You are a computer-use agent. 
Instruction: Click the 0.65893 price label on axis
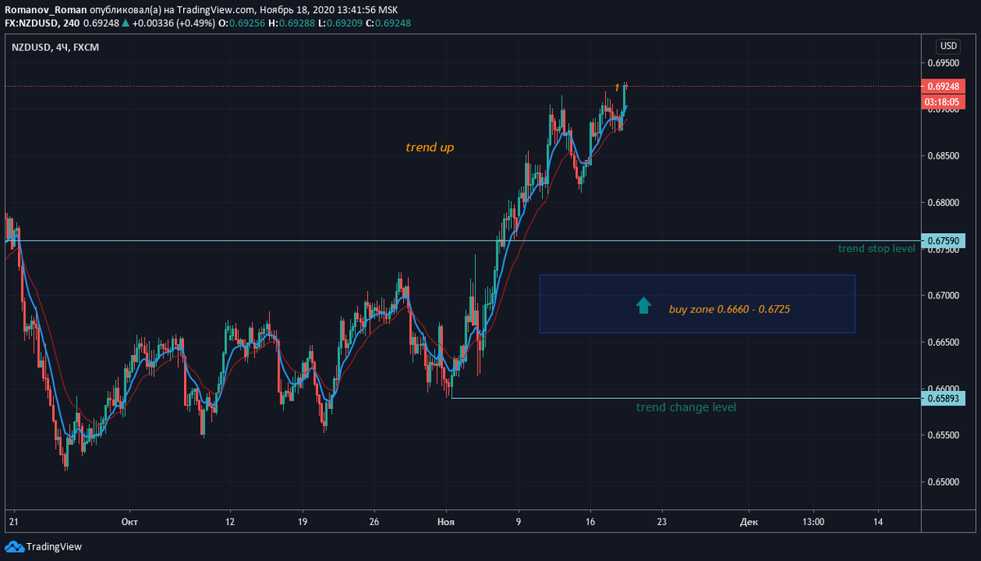click(x=943, y=398)
